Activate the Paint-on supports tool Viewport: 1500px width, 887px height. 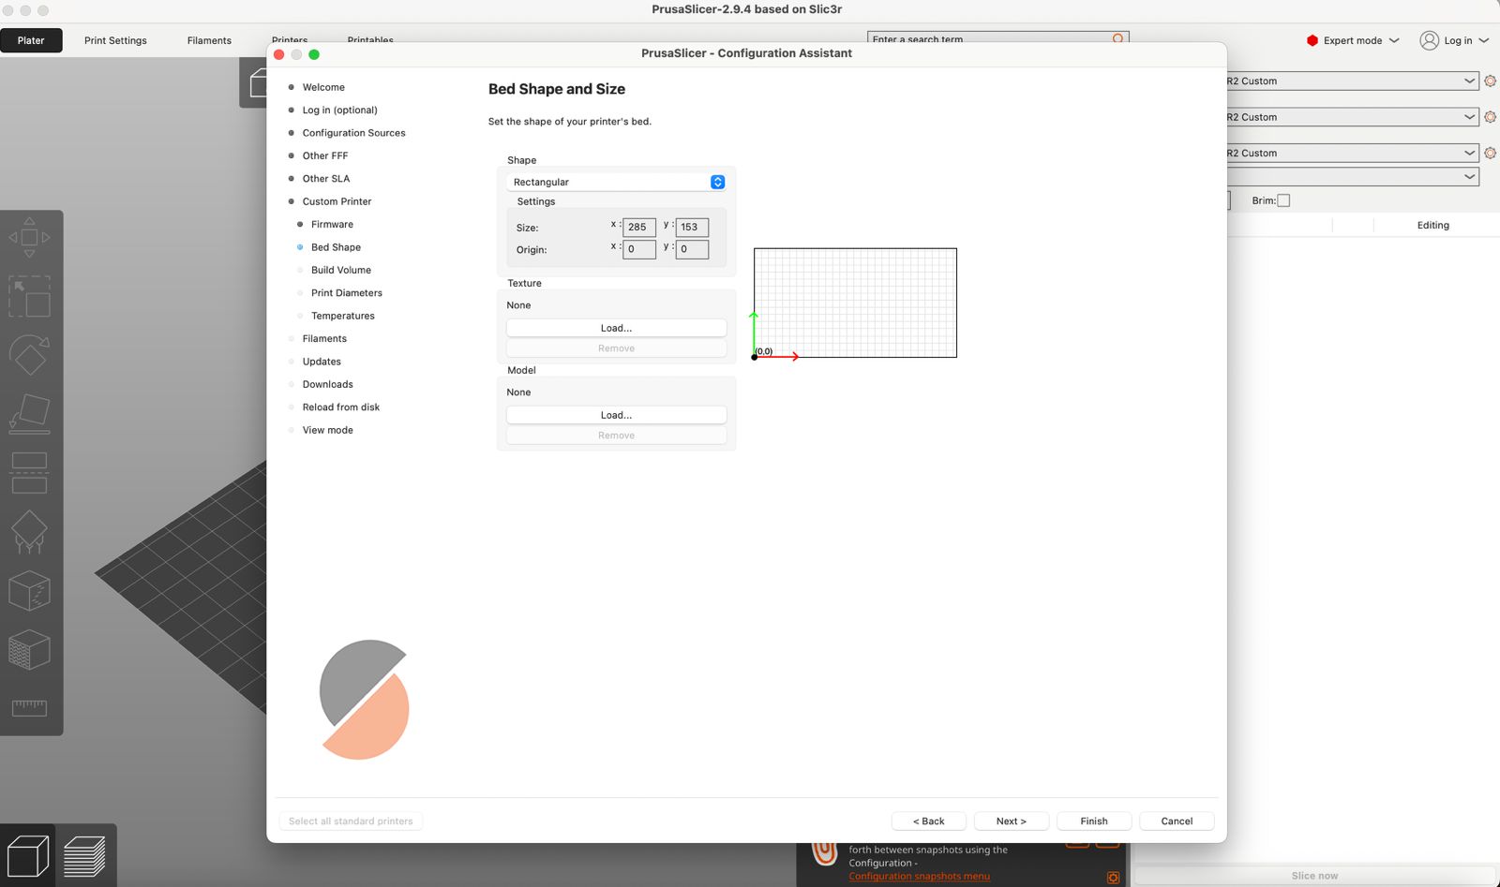point(29,532)
